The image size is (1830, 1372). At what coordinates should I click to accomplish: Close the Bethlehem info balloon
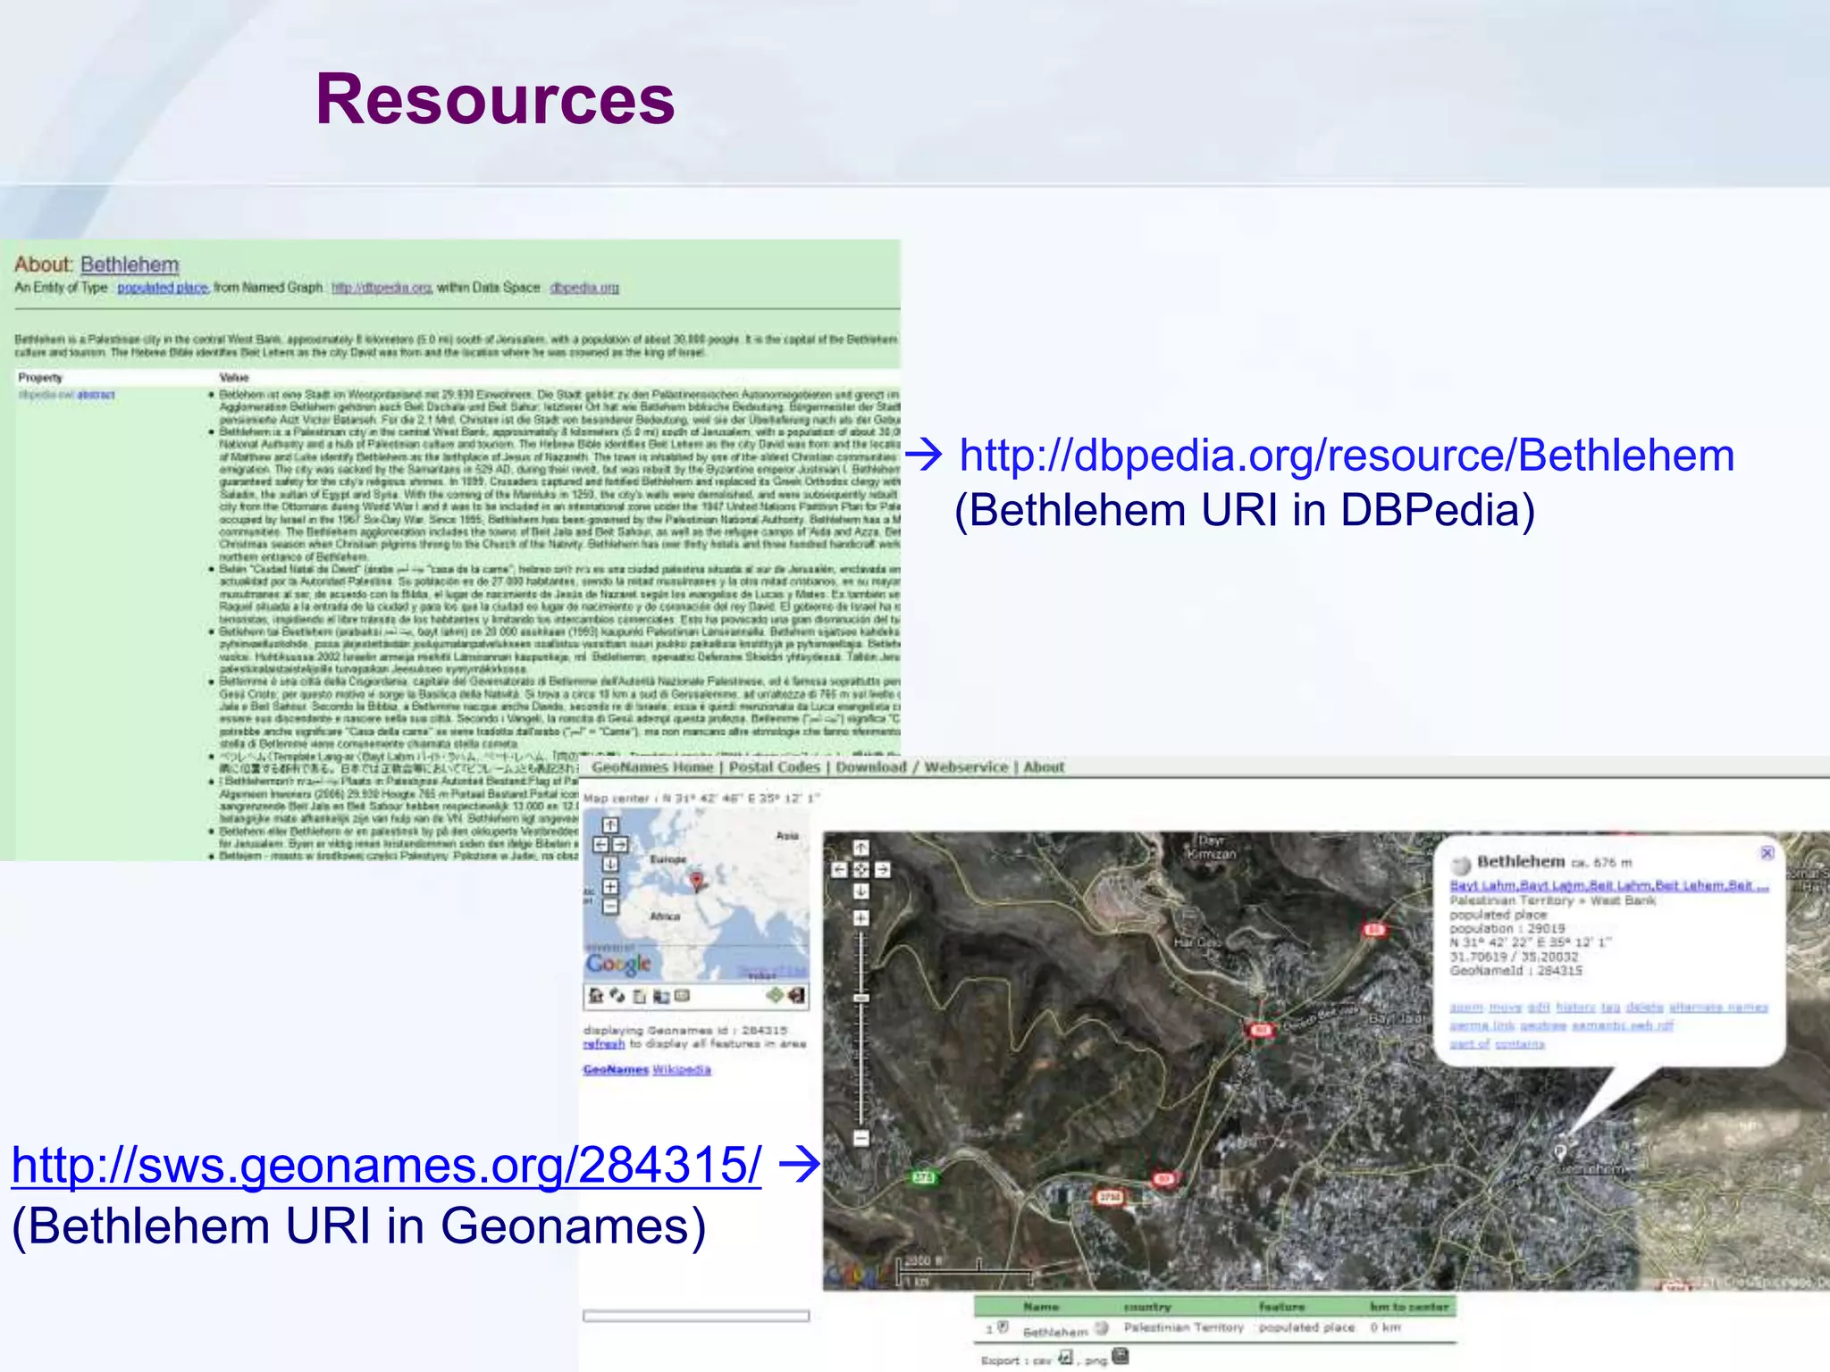(1767, 853)
